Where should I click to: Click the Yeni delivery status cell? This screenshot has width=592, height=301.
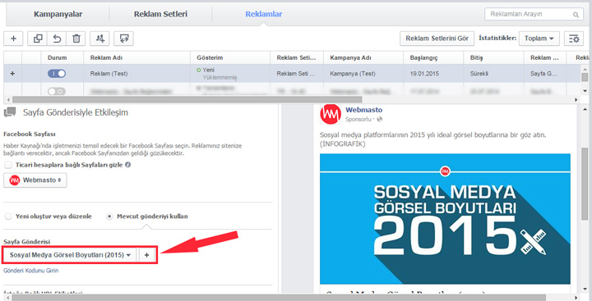click(230, 74)
